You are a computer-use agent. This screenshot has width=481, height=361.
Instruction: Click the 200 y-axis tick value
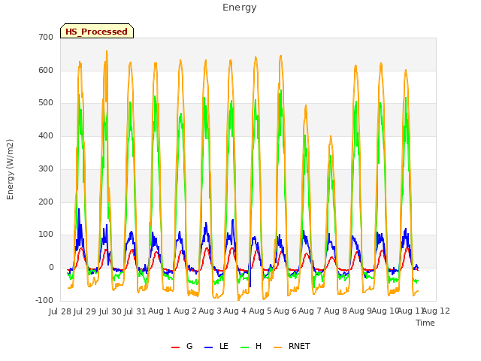46,202
